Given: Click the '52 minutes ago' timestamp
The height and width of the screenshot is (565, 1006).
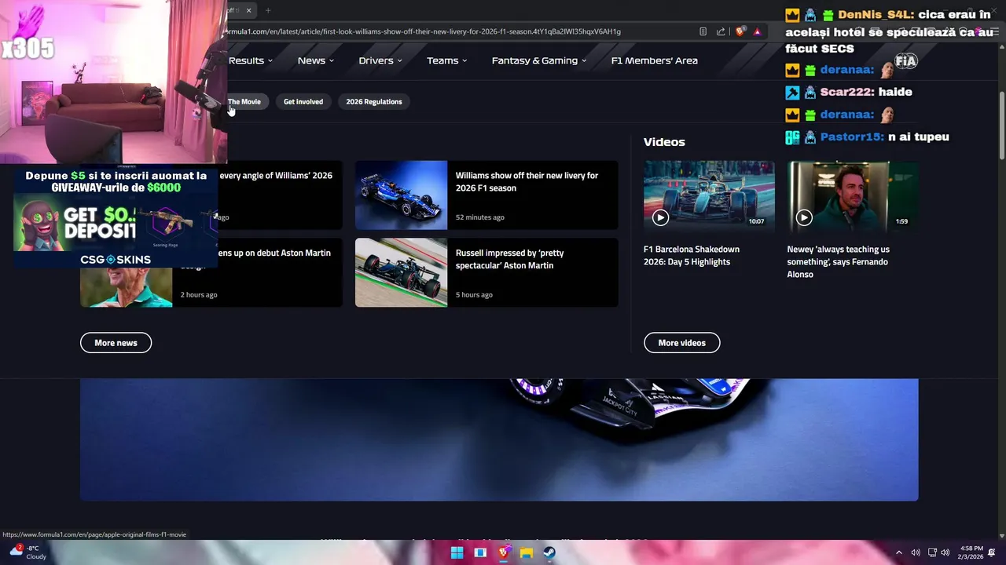Looking at the screenshot, I should 480,217.
